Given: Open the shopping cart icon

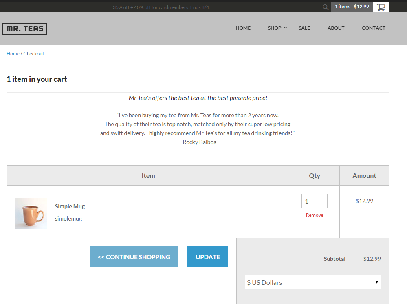Looking at the screenshot, I should (x=381, y=7).
